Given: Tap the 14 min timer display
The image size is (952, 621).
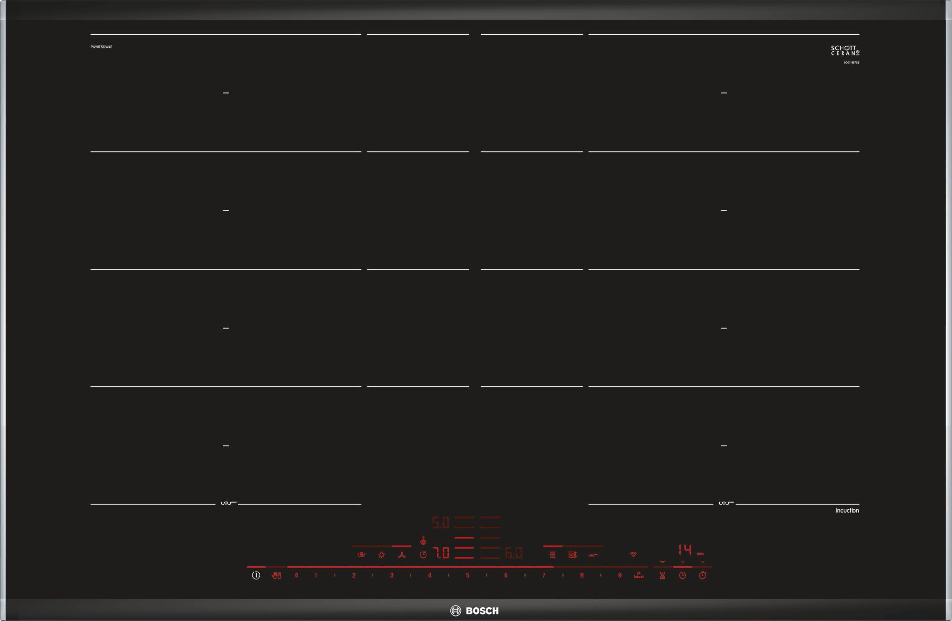Looking at the screenshot, I should pyautogui.click(x=685, y=550).
